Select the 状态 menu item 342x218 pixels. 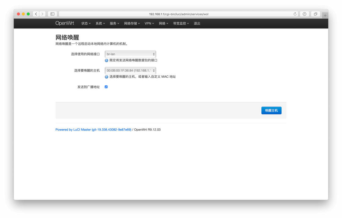(x=85, y=23)
